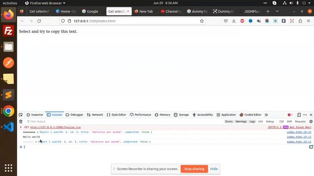Clear the web console output
This screenshot has height=176, width=314.
[x=21, y=122]
